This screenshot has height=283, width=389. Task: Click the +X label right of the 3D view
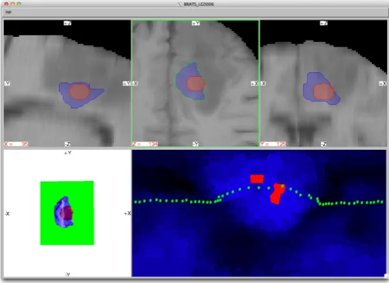click(128, 213)
